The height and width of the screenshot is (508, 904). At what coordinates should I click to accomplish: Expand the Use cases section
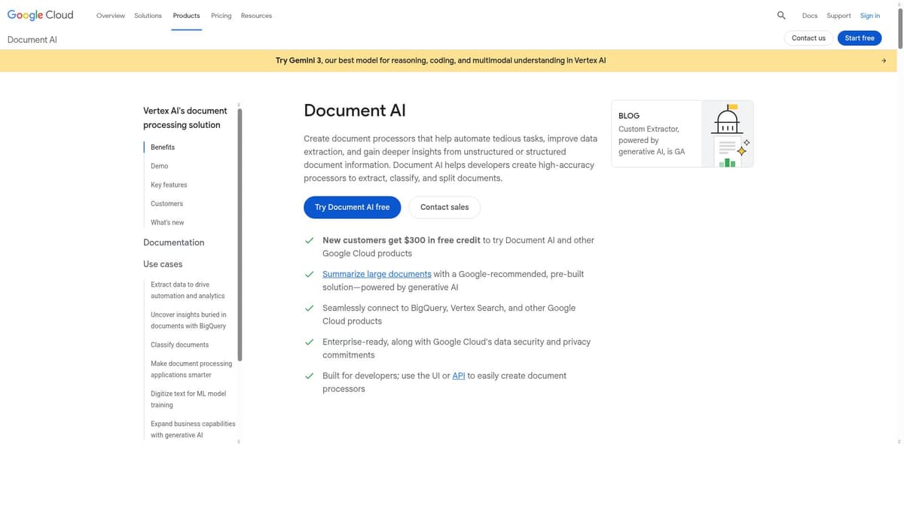163,264
